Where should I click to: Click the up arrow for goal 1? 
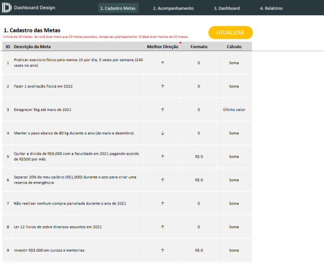coord(163,63)
